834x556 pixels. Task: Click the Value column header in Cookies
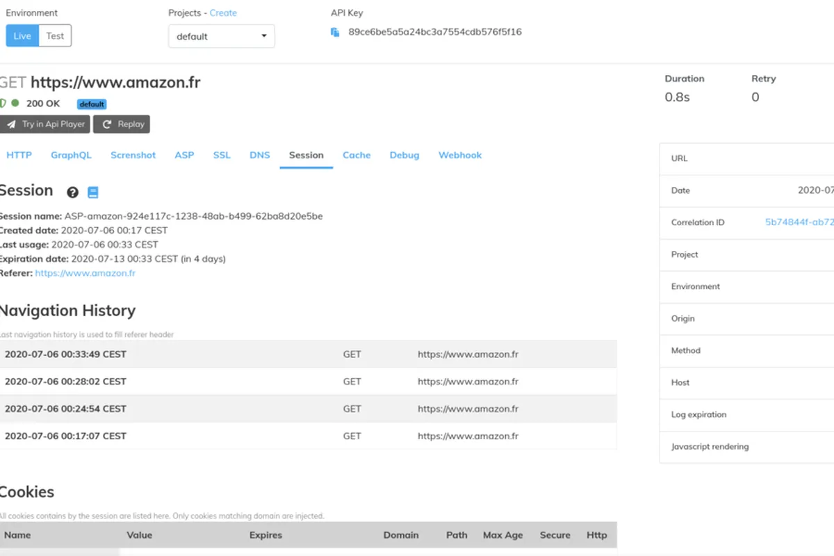pos(140,535)
